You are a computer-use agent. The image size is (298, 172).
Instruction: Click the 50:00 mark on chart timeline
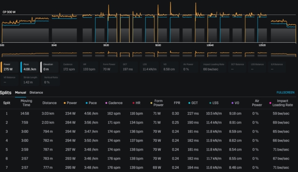coord(158,45)
